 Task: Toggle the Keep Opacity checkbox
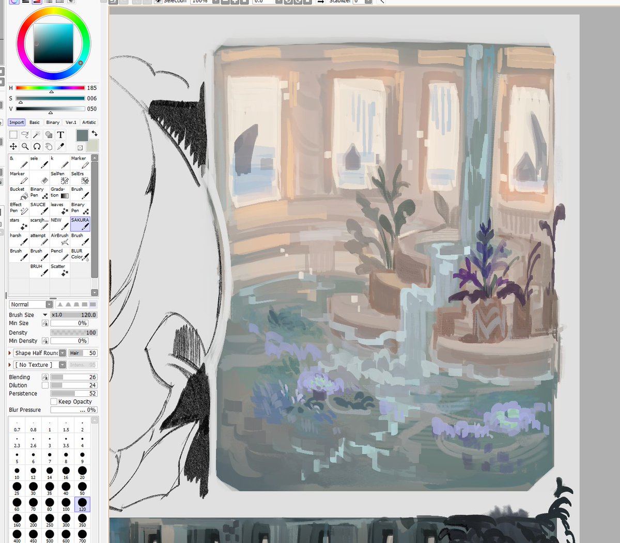(x=54, y=401)
